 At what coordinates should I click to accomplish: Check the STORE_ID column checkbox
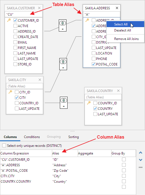[15, 64]
